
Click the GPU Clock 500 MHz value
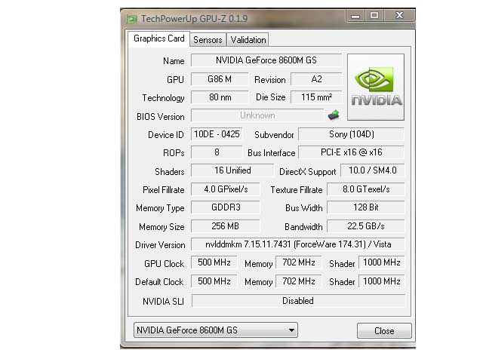(x=214, y=262)
